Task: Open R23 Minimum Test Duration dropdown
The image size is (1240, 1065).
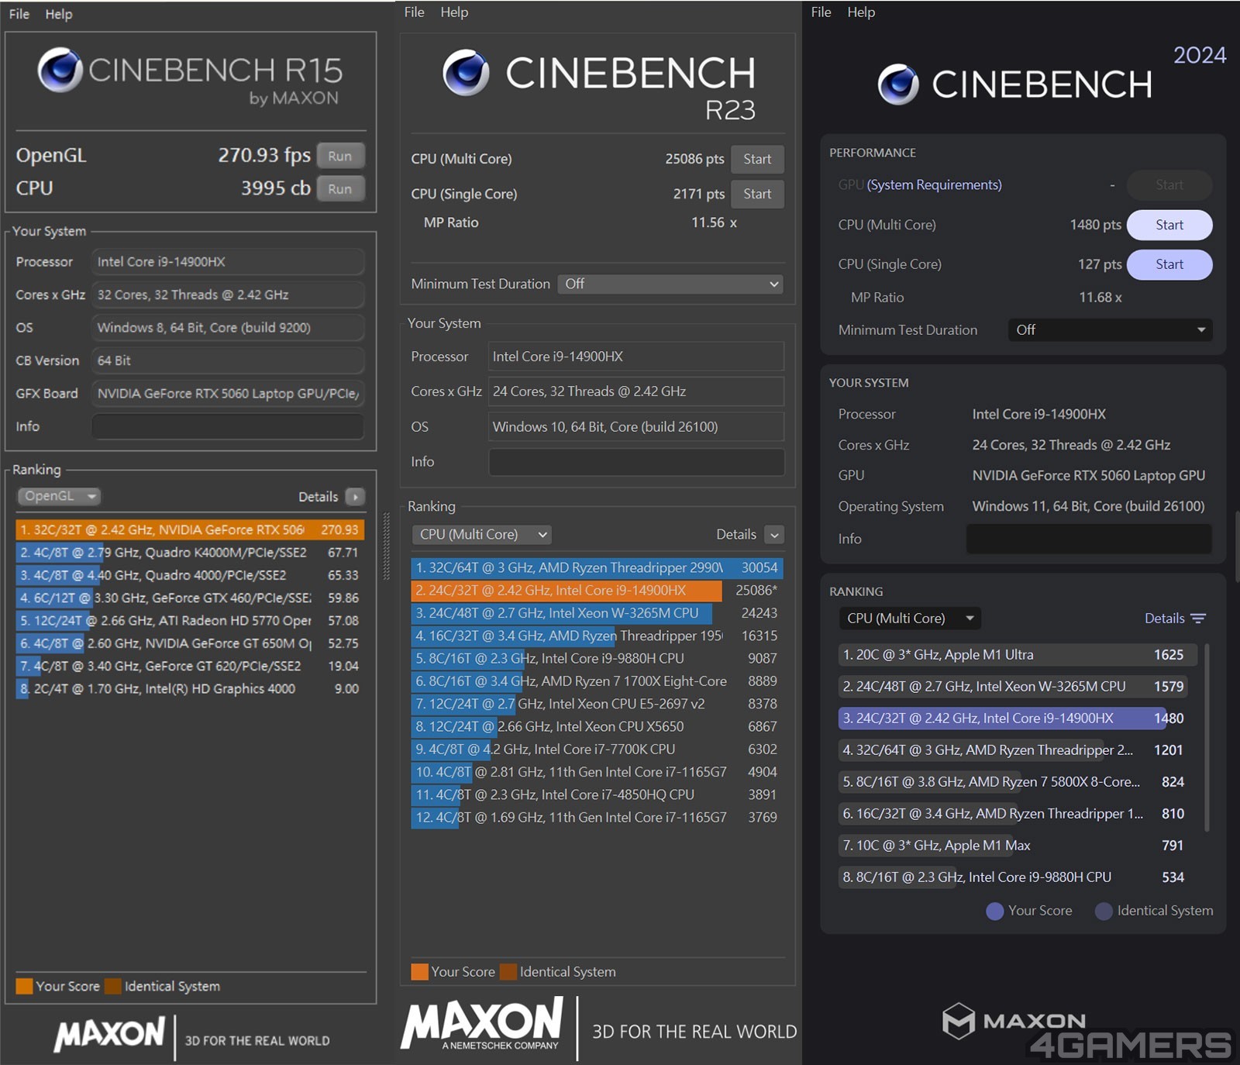Action: [x=670, y=284]
